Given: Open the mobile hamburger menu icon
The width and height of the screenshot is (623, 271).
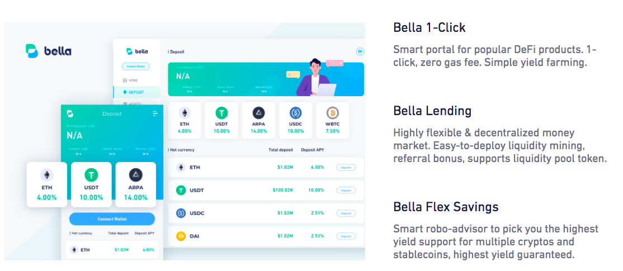Looking at the screenshot, I should point(155,114).
